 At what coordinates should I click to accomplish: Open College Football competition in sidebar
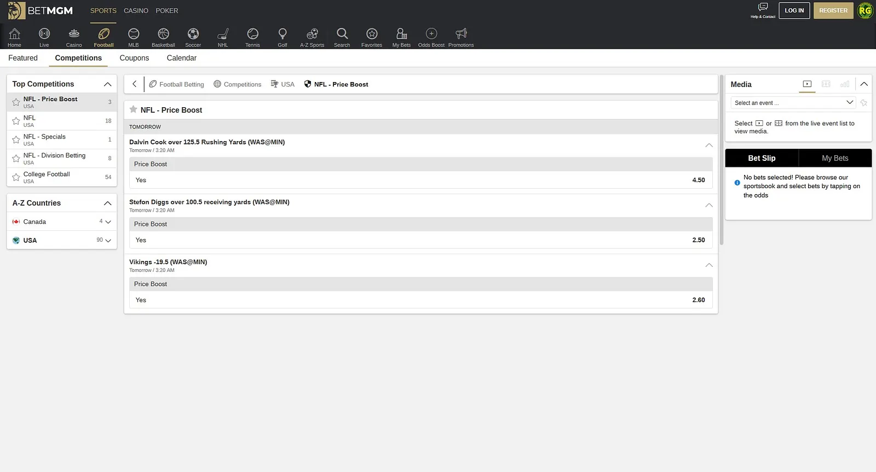62,177
